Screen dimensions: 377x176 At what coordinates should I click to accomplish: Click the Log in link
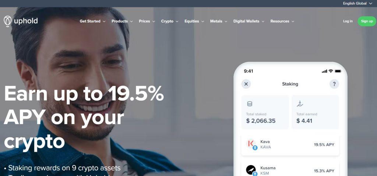348,21
